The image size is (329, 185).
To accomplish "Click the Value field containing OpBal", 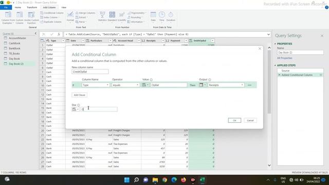I will pyautogui.click(x=169, y=85).
